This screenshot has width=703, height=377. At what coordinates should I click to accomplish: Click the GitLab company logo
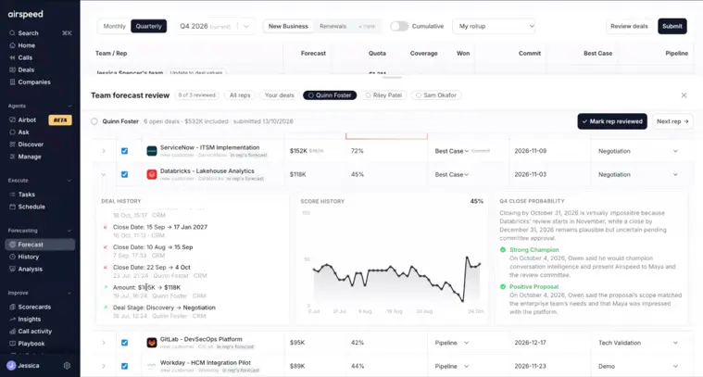152,343
